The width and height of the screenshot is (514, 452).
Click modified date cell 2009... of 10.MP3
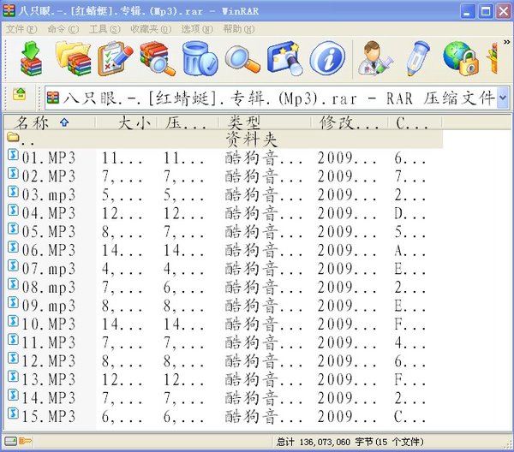(347, 324)
